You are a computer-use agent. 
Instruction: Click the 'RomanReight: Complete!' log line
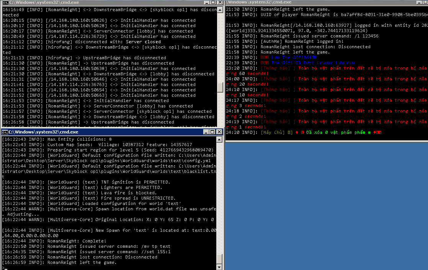pos(54,241)
